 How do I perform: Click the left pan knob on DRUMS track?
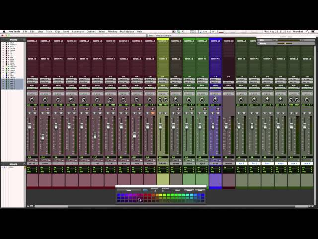(160, 100)
